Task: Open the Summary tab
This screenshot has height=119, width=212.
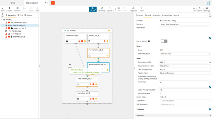Action: click(140, 15)
